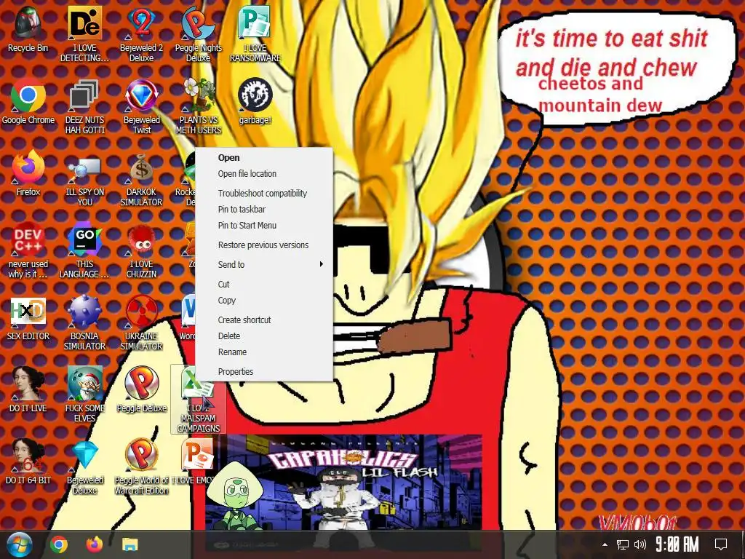
Task: Launch Firefox from the taskbar
Action: point(95,544)
